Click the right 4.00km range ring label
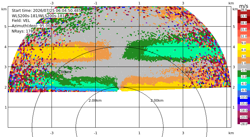 pyautogui.click(x=188, y=72)
